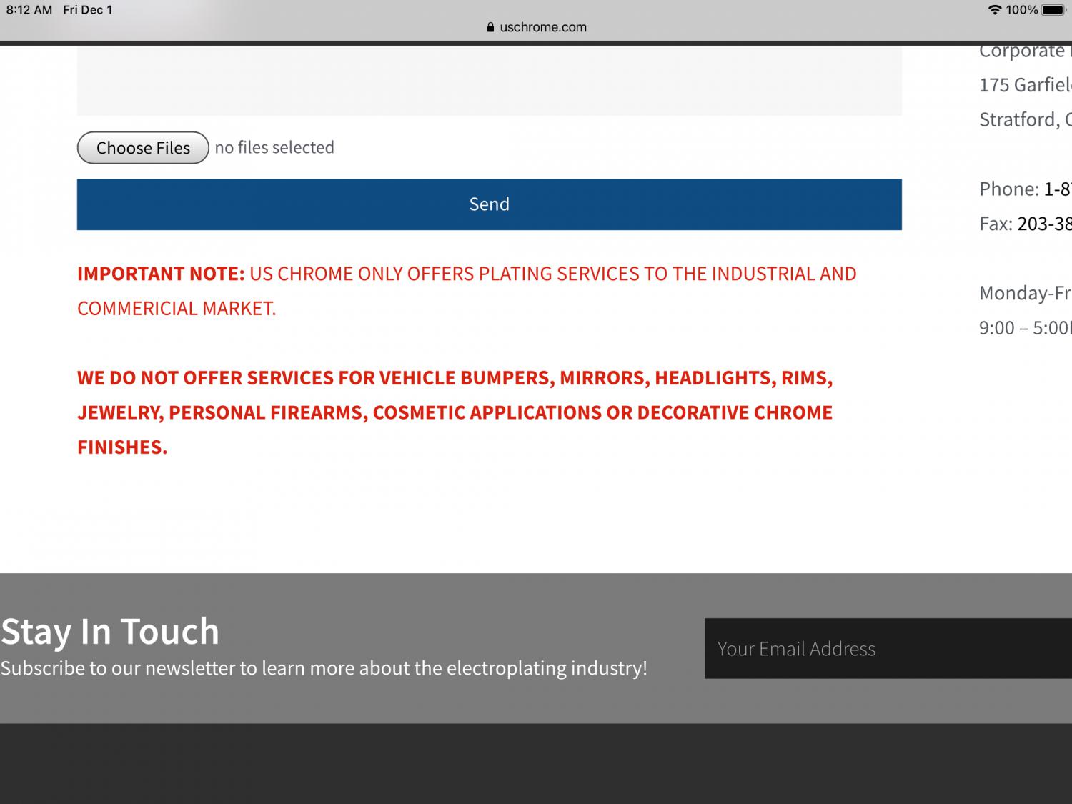The image size is (1072, 804).
Task: Click the Choose Files button
Action: click(143, 148)
